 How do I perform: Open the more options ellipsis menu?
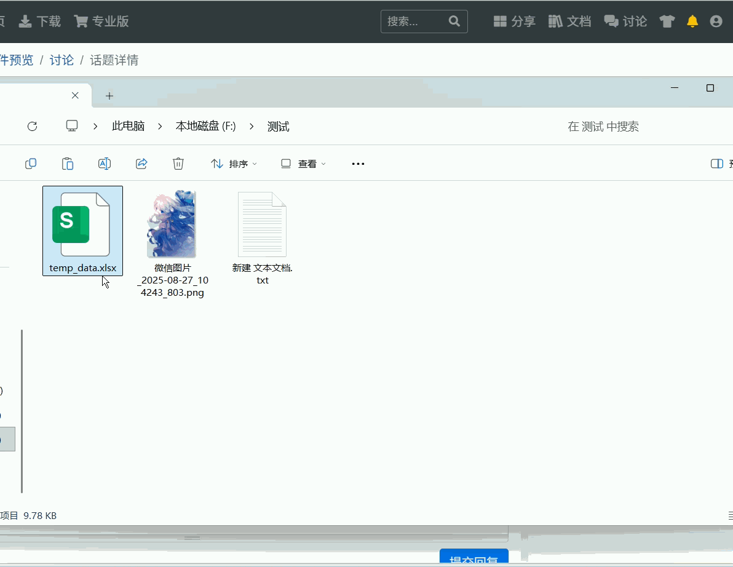[358, 164]
